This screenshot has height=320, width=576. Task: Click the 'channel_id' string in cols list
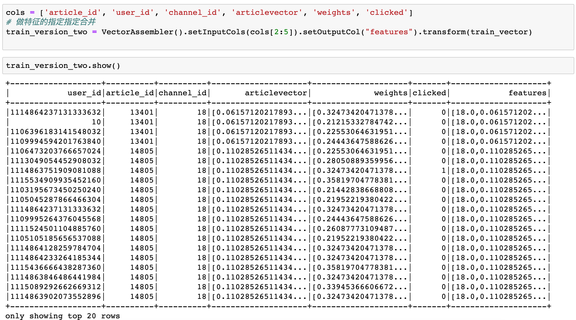tap(192, 13)
